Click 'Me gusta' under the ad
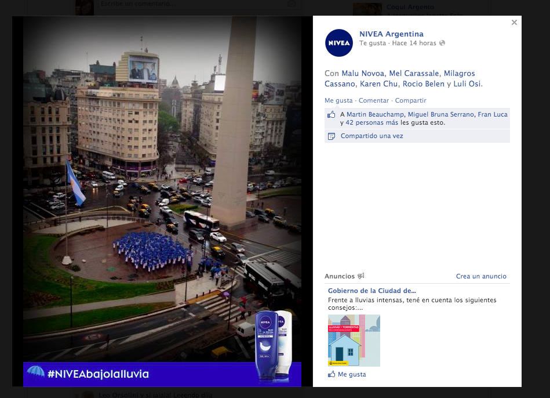 tap(352, 374)
